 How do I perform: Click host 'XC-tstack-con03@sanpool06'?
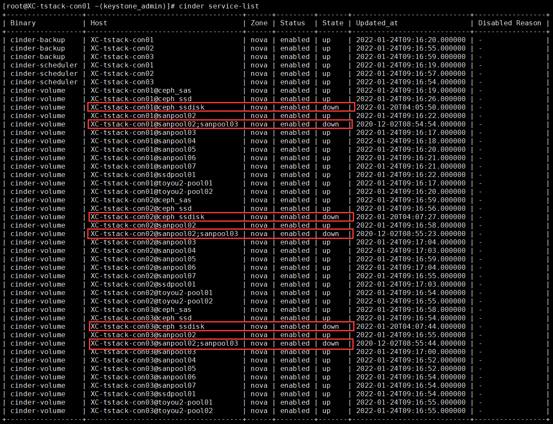coord(143,377)
